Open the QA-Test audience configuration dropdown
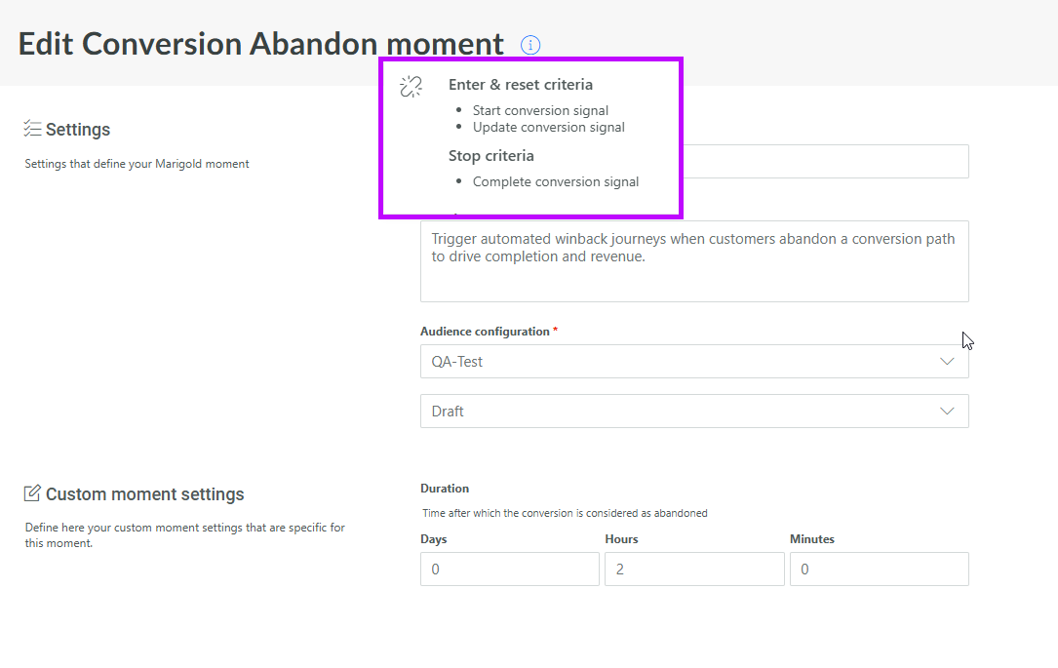 click(694, 362)
